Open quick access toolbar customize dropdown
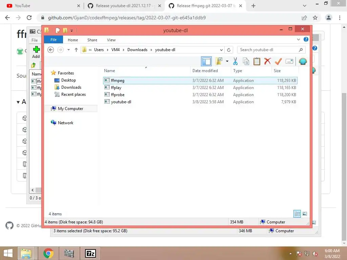 pos(72,30)
